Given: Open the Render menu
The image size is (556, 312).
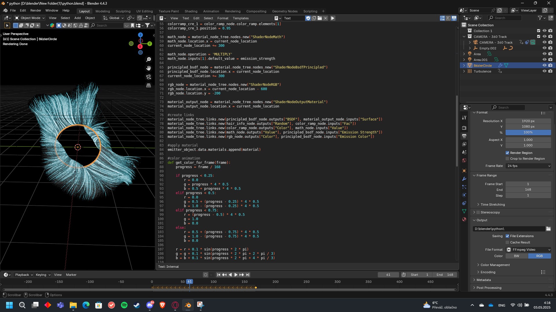Looking at the screenshot, I should (36, 10).
